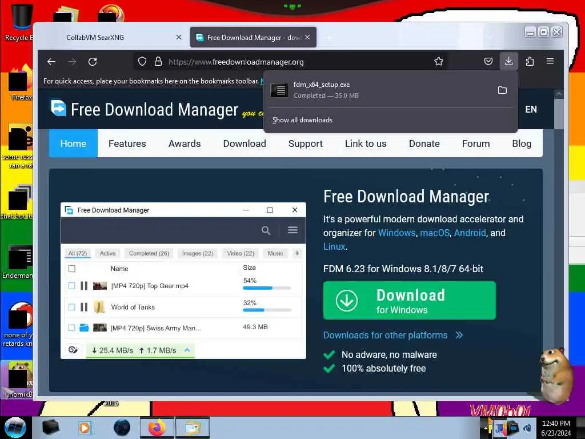The image size is (585, 439).
Task: Open Downloads for other platforms link
Action: (393, 335)
